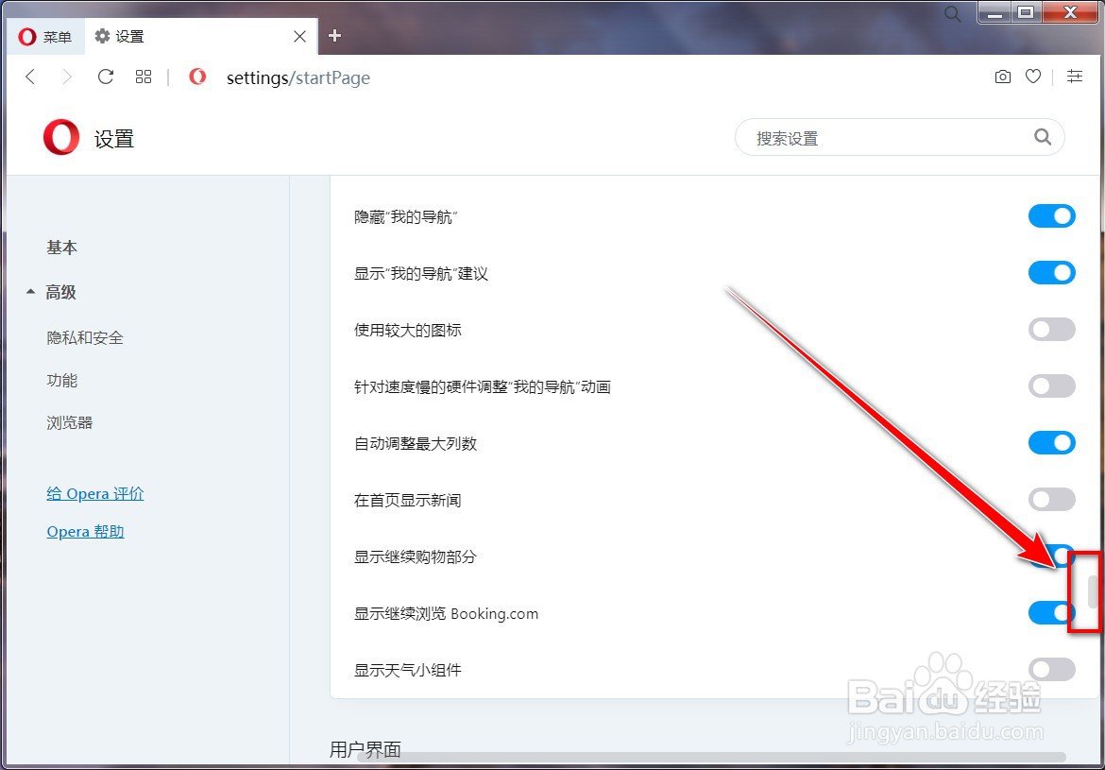
Task: Enable 使用较大的图标 toggle
Action: [x=1052, y=329]
